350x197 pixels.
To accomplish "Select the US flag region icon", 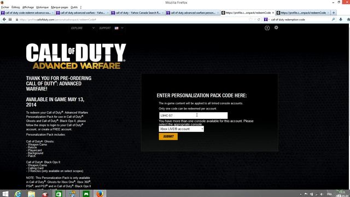I will (x=116, y=28).
